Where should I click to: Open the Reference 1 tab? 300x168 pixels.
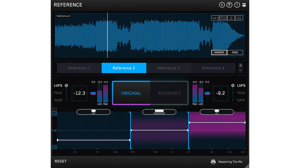pyautogui.click(x=79, y=68)
